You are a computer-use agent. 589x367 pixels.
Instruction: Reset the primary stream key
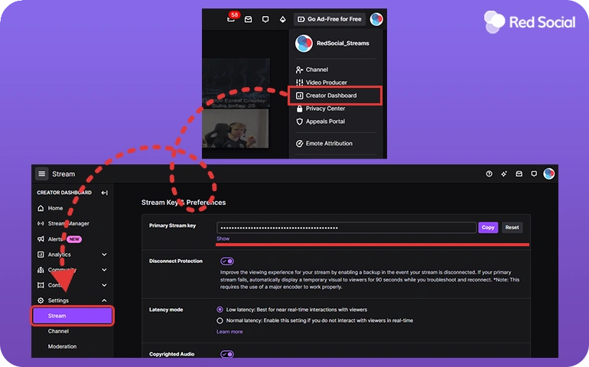pyautogui.click(x=512, y=228)
